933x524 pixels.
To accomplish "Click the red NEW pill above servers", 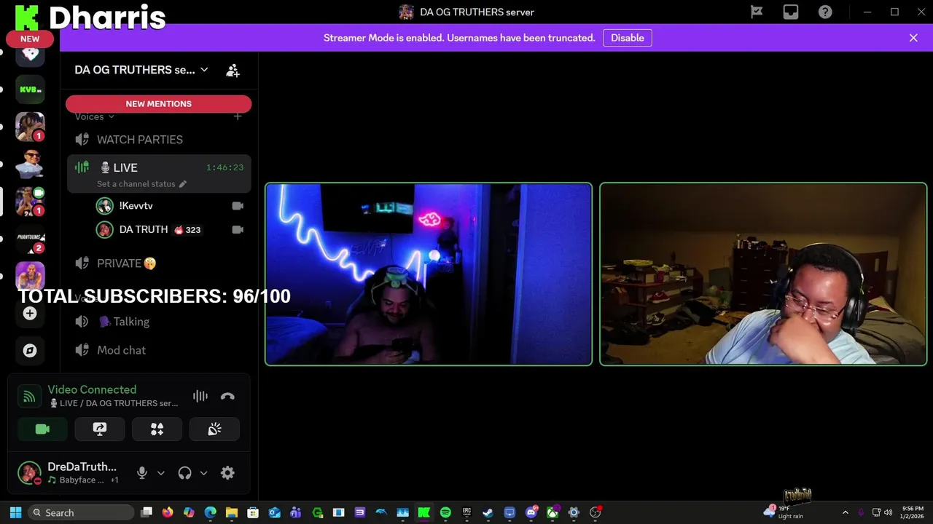I will pyautogui.click(x=30, y=39).
